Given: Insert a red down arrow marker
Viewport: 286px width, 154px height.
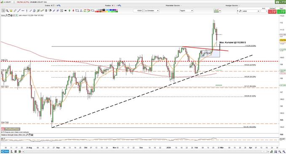Looking at the screenshot, I should point(73,11).
